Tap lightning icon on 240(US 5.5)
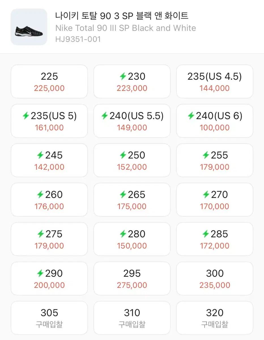This screenshot has width=264, height=340. 105,116
